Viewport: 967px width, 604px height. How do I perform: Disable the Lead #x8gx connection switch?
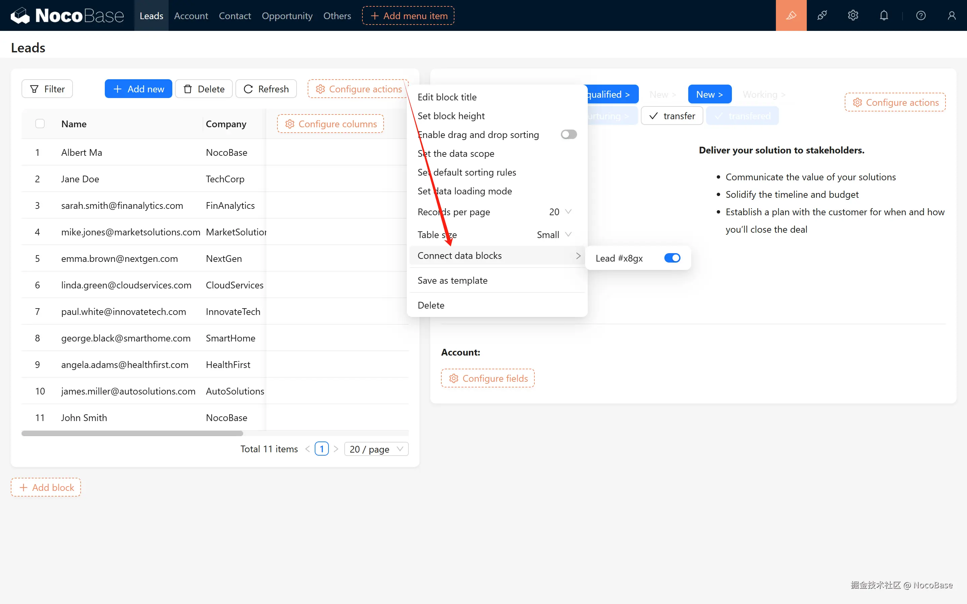click(672, 258)
